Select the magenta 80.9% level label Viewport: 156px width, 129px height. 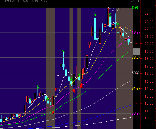[x=136, y=113]
